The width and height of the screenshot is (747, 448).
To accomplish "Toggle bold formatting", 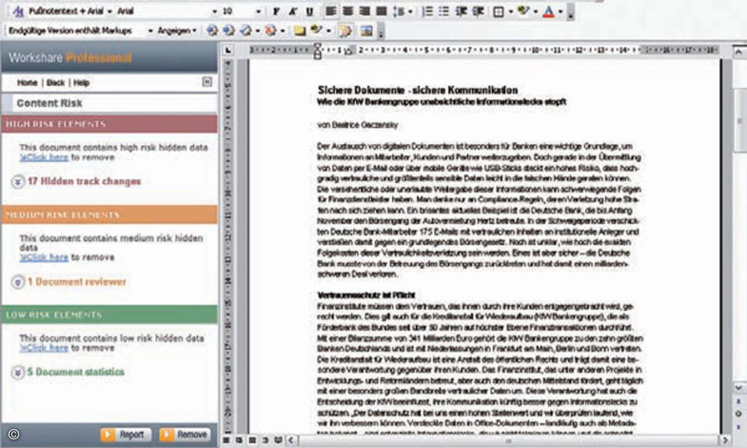I will click(x=277, y=11).
